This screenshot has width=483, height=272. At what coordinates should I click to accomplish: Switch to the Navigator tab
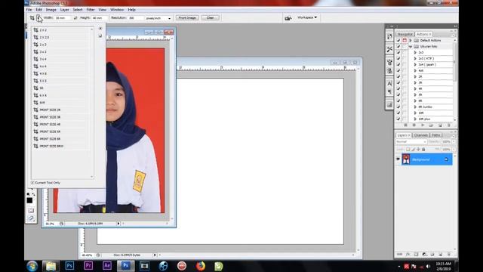[x=405, y=34]
